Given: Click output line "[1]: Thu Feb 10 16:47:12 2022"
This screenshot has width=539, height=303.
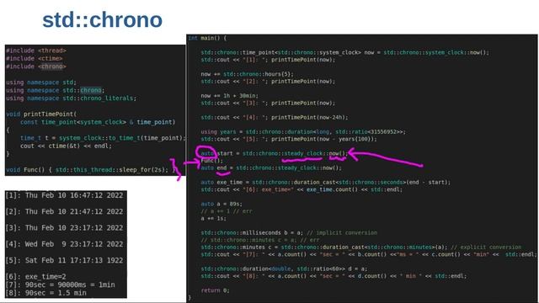Looking at the screenshot, I should click(64, 195).
